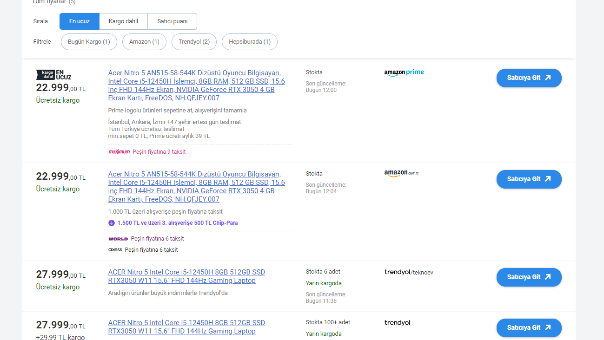This screenshot has height=340, width=604.
Task: Click the Trendyol logo in the last row
Action: coord(397,323)
